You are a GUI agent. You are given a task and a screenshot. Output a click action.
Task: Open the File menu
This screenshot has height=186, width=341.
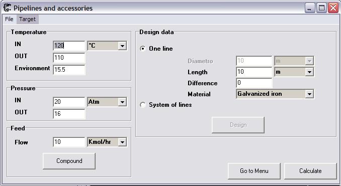pos(9,19)
